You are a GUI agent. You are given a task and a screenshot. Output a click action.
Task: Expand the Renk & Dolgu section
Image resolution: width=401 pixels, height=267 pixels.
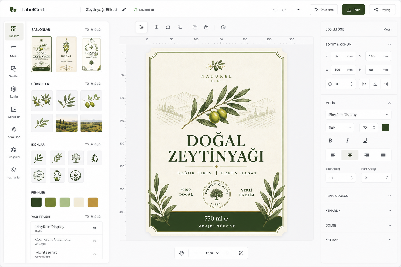[358, 196]
